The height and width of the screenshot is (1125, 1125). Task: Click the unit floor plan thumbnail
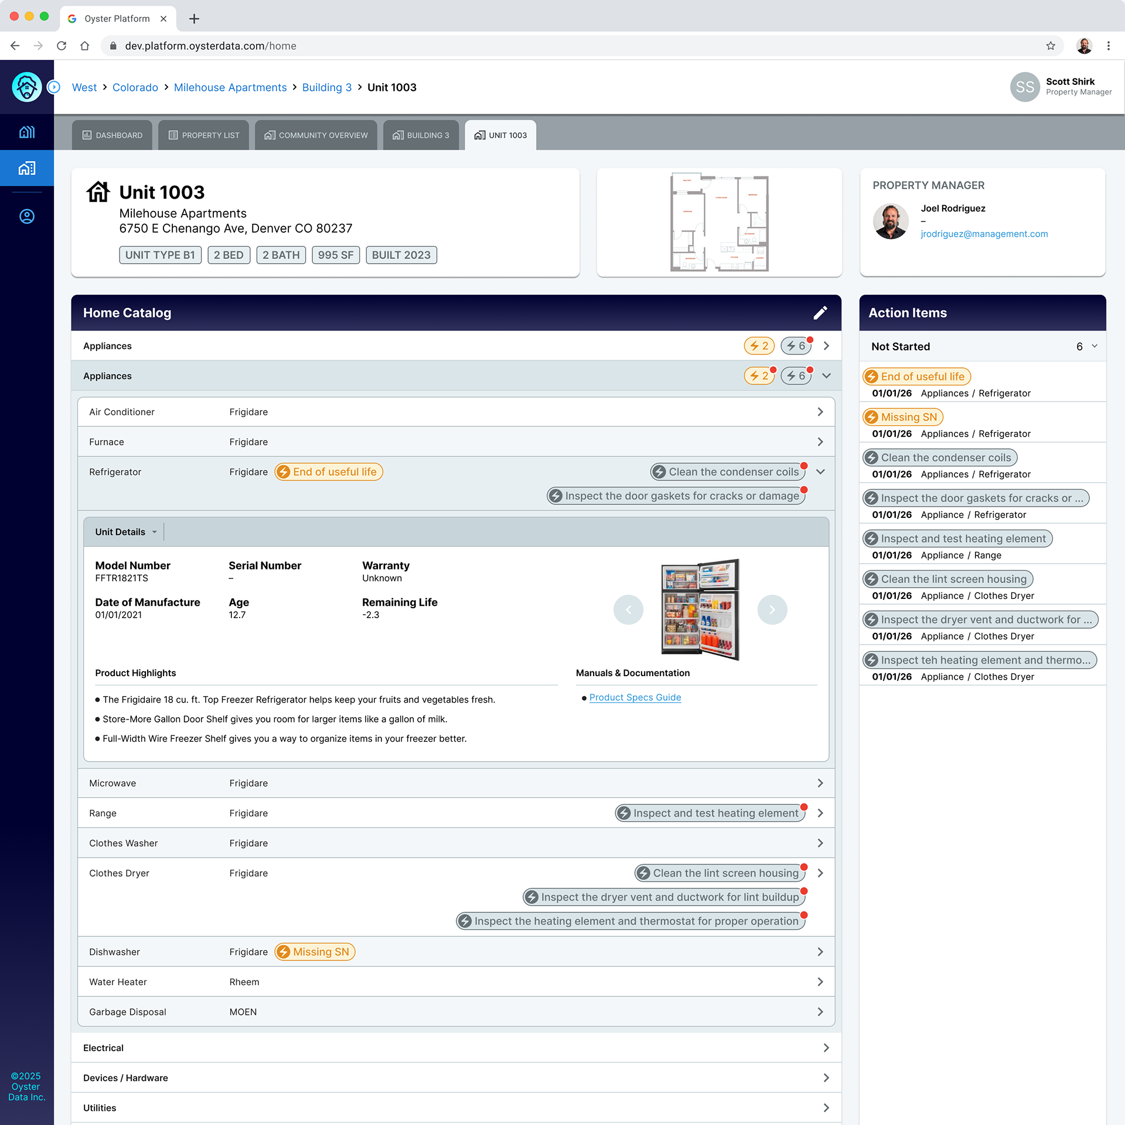click(x=719, y=221)
